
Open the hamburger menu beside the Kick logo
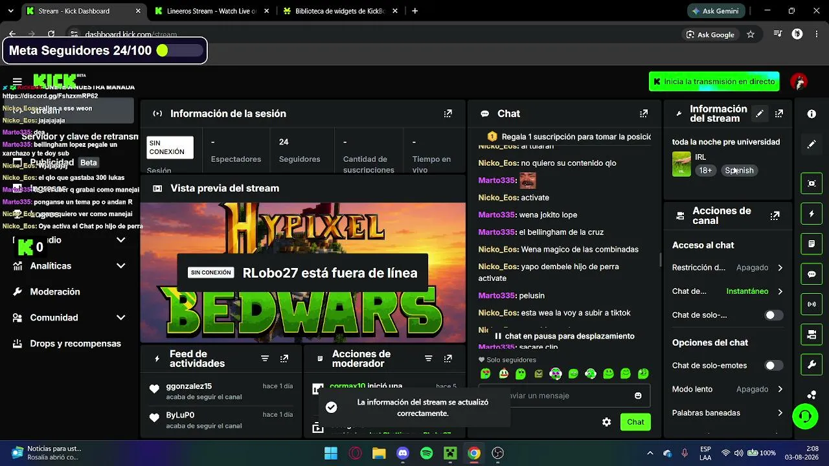click(x=17, y=82)
